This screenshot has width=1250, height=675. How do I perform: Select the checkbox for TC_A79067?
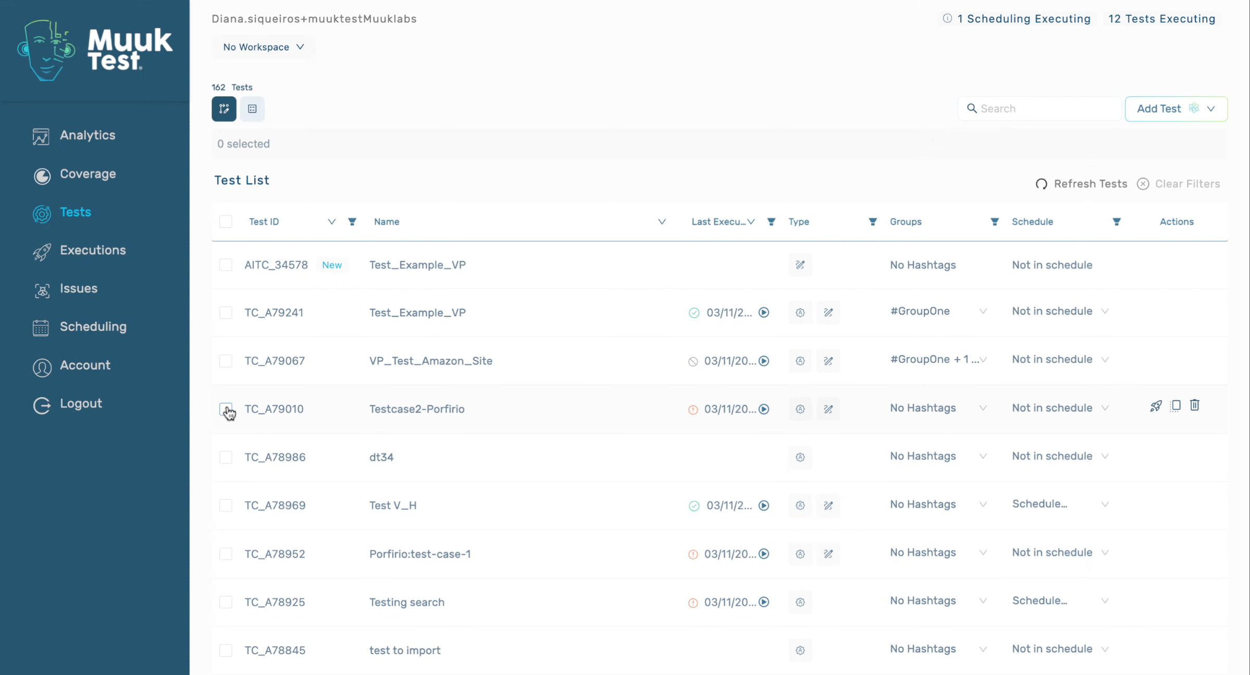click(226, 361)
